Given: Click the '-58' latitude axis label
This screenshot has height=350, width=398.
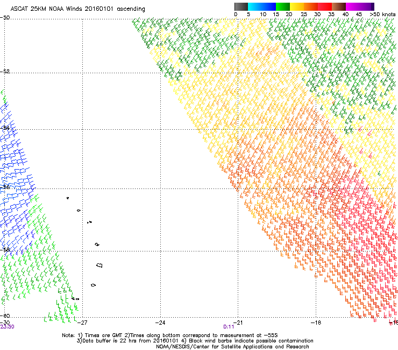Looking at the screenshot, I should click(5, 250).
